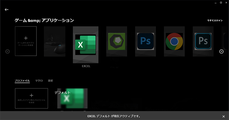This screenshot has height=120, width=229.
Task: Show previous applications with the left carousel arrow
Action: click(8, 52)
